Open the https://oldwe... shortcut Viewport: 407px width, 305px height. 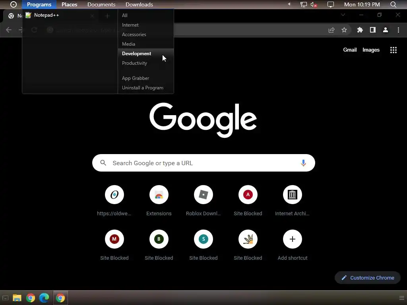click(x=114, y=201)
